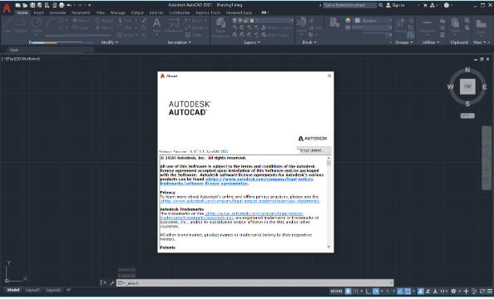Click the Workspace Switching gear in status bar
This screenshot has height=299, width=494.
pyautogui.click(x=453, y=292)
